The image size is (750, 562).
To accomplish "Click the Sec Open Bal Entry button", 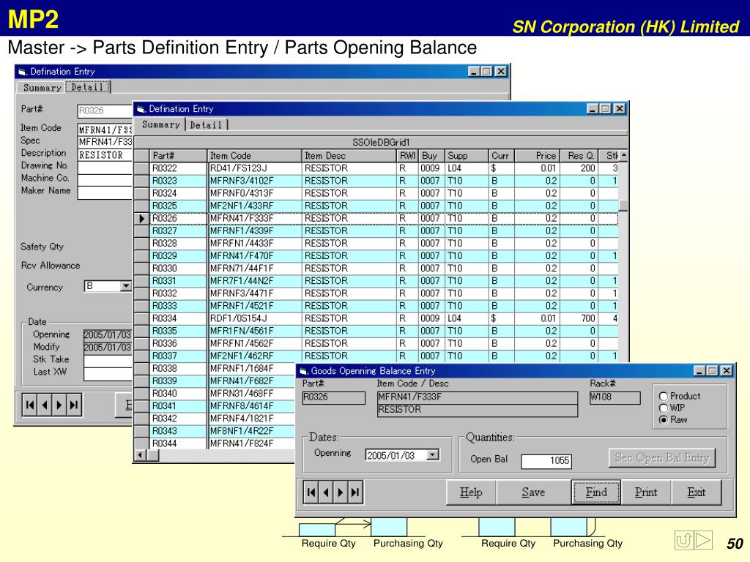I will tap(662, 458).
